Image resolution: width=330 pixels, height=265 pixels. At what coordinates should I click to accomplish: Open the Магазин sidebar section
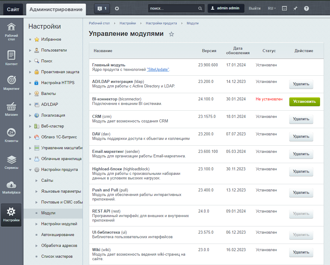(x=11, y=109)
